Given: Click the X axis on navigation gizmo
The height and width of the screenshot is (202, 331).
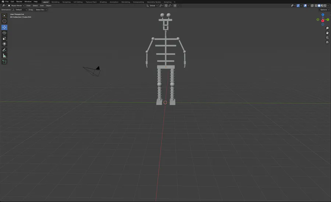Looking at the screenshot, I should (x=323, y=21).
